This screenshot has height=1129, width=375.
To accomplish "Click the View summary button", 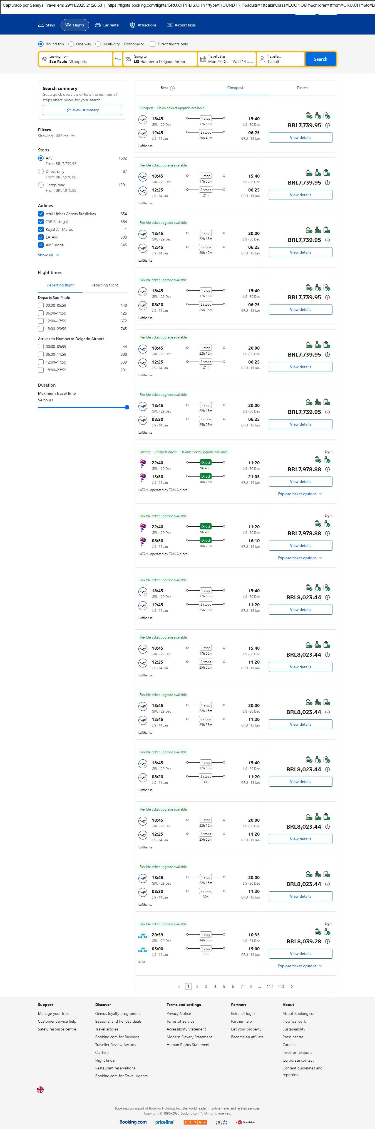I will pos(82,110).
